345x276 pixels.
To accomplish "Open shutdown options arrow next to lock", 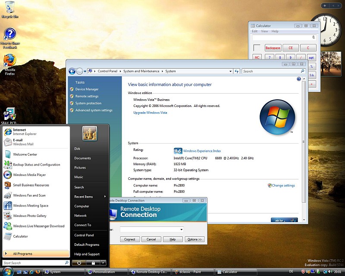I will [103, 263].
